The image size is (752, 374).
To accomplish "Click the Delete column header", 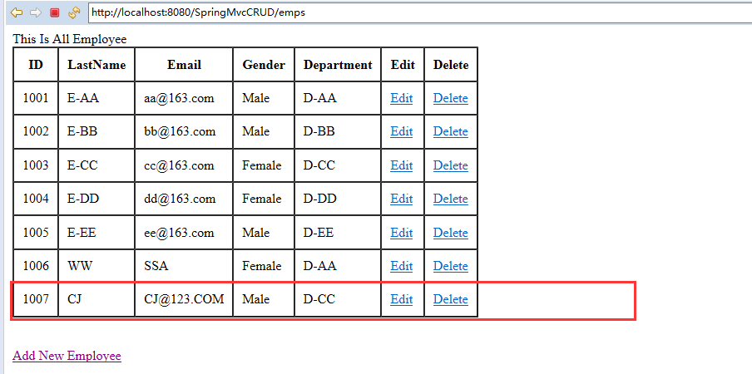I will coord(451,65).
